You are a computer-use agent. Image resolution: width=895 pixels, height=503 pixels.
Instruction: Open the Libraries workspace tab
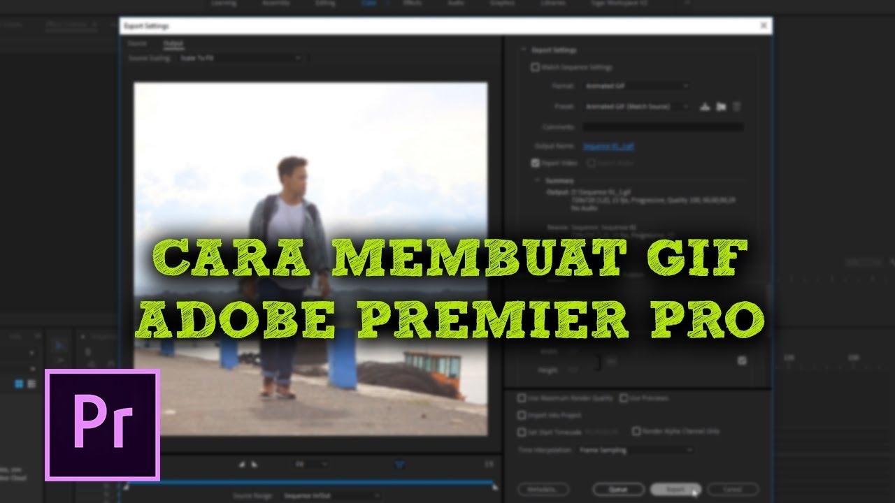(554, 3)
